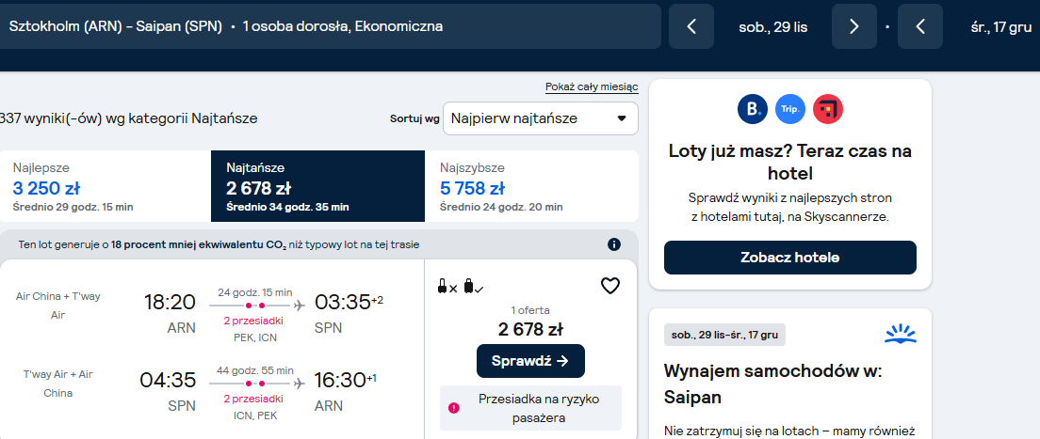1040x439 pixels.
Task: Click the baggage allowance icons
Action: 461,287
